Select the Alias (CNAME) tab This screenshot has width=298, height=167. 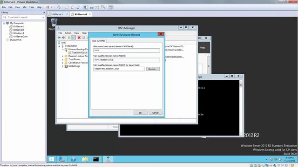pos(98,41)
